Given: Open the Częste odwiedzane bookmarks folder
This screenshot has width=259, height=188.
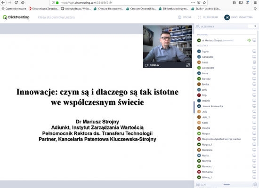Looking at the screenshot, I should [14, 9].
